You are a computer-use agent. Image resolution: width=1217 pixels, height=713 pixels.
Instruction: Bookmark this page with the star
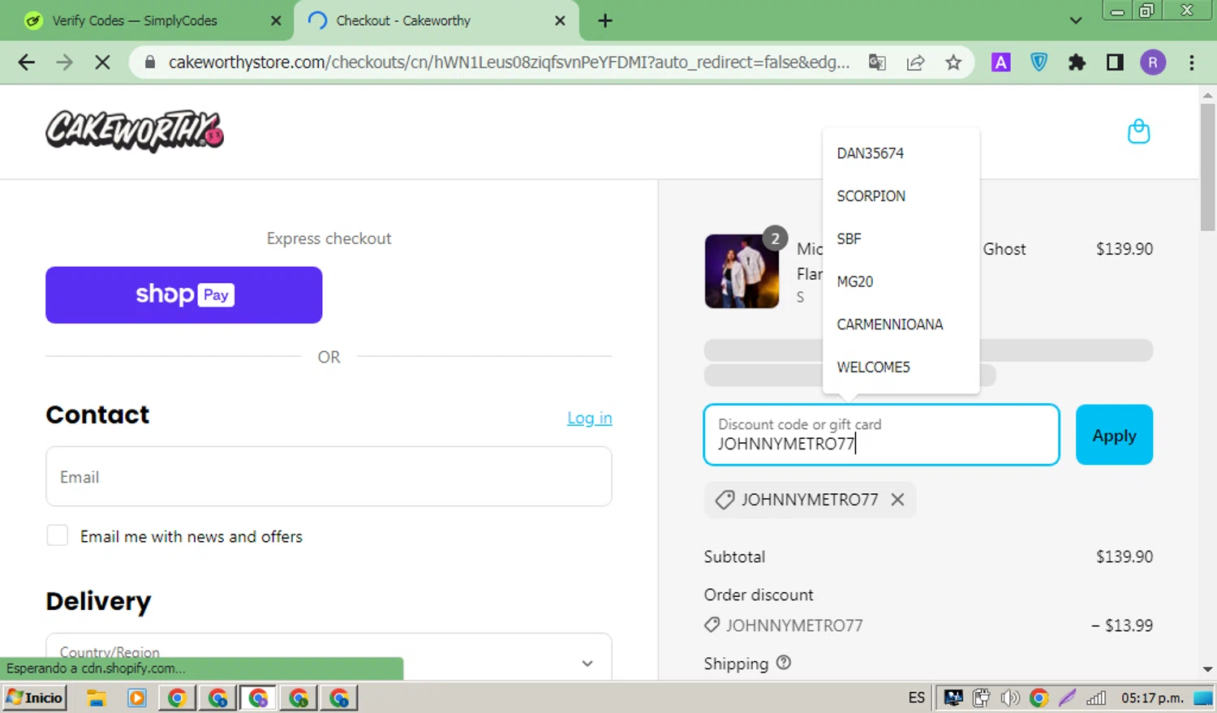click(953, 62)
